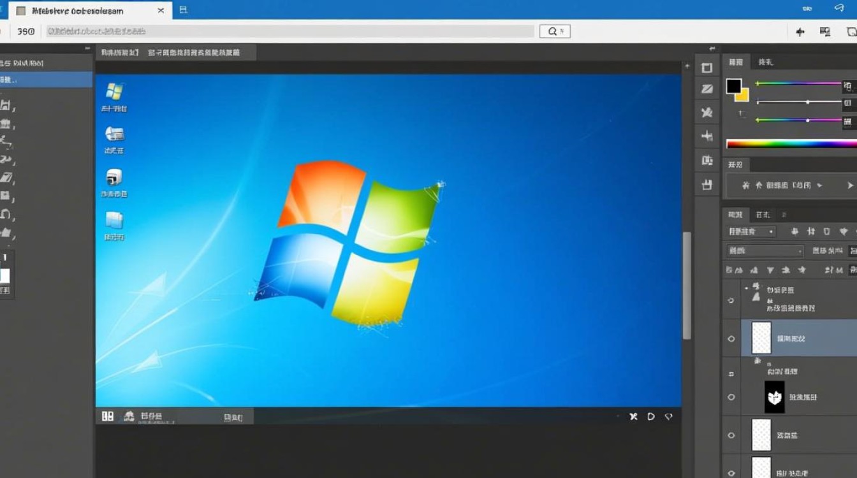
Task: Switch to the second tab in the layers panel group
Action: coord(762,214)
